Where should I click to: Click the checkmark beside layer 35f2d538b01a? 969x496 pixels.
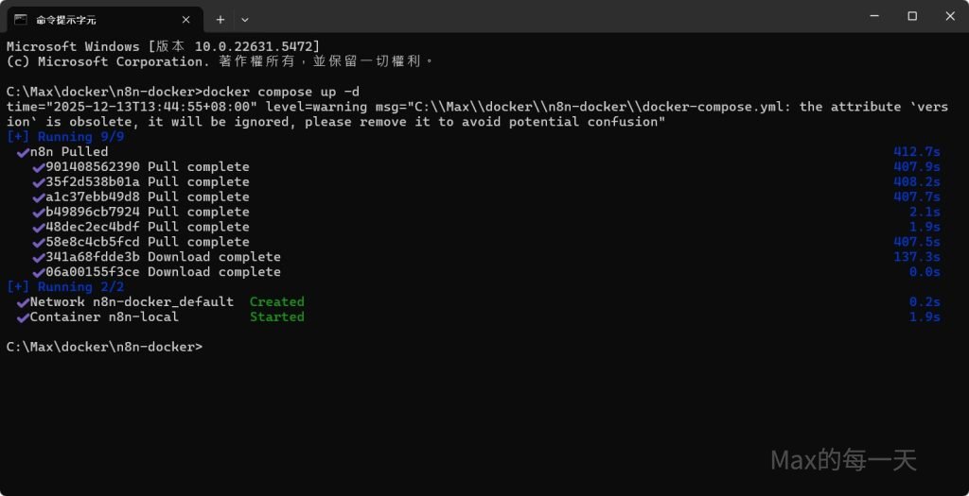click(x=38, y=182)
